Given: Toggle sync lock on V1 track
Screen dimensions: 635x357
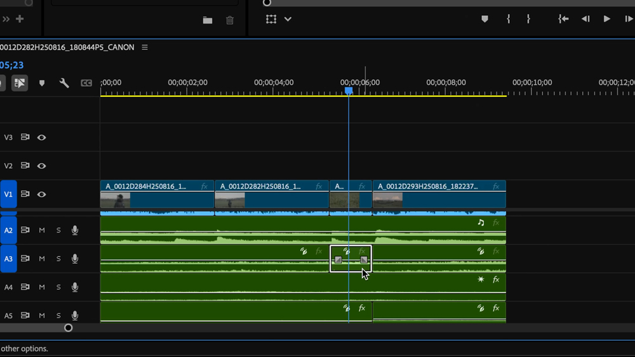Looking at the screenshot, I should tap(25, 194).
